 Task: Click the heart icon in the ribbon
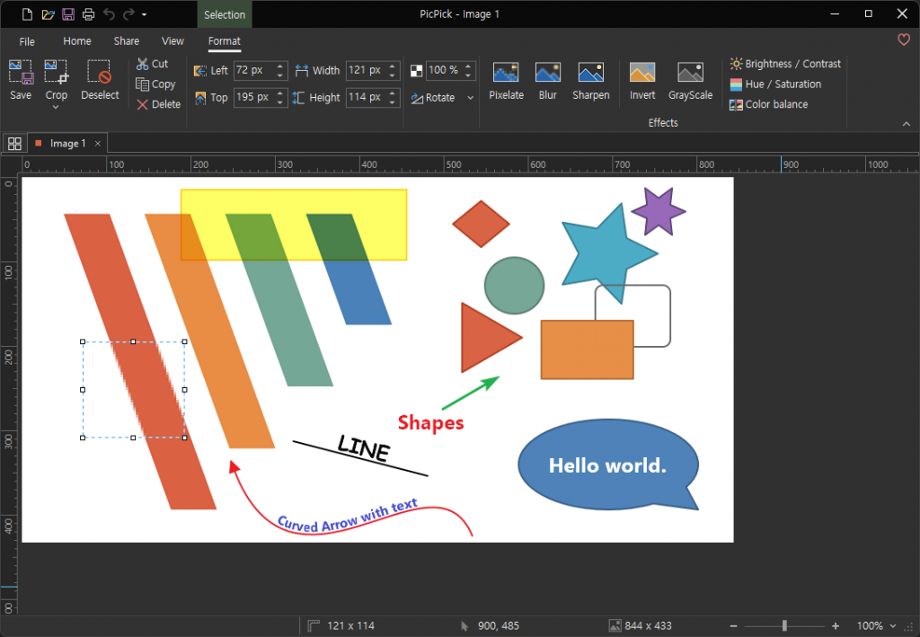click(x=904, y=40)
